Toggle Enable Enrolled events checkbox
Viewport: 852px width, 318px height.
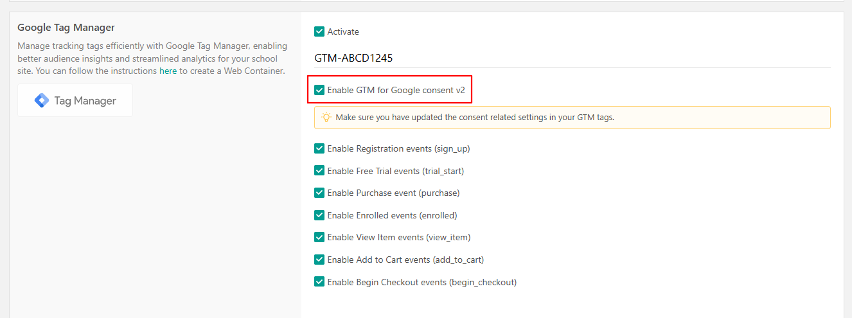pos(319,215)
